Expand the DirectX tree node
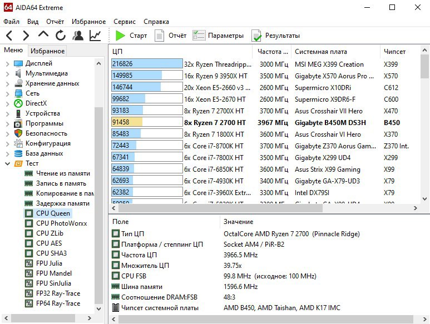The image size is (430, 324). pos(7,103)
